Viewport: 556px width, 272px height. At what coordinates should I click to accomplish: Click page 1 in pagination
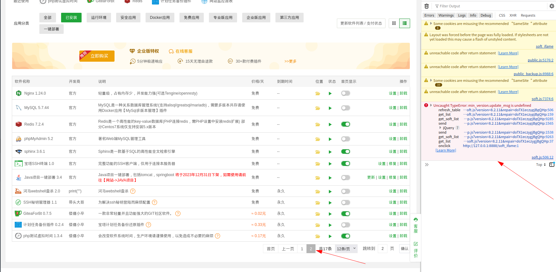click(x=302, y=249)
